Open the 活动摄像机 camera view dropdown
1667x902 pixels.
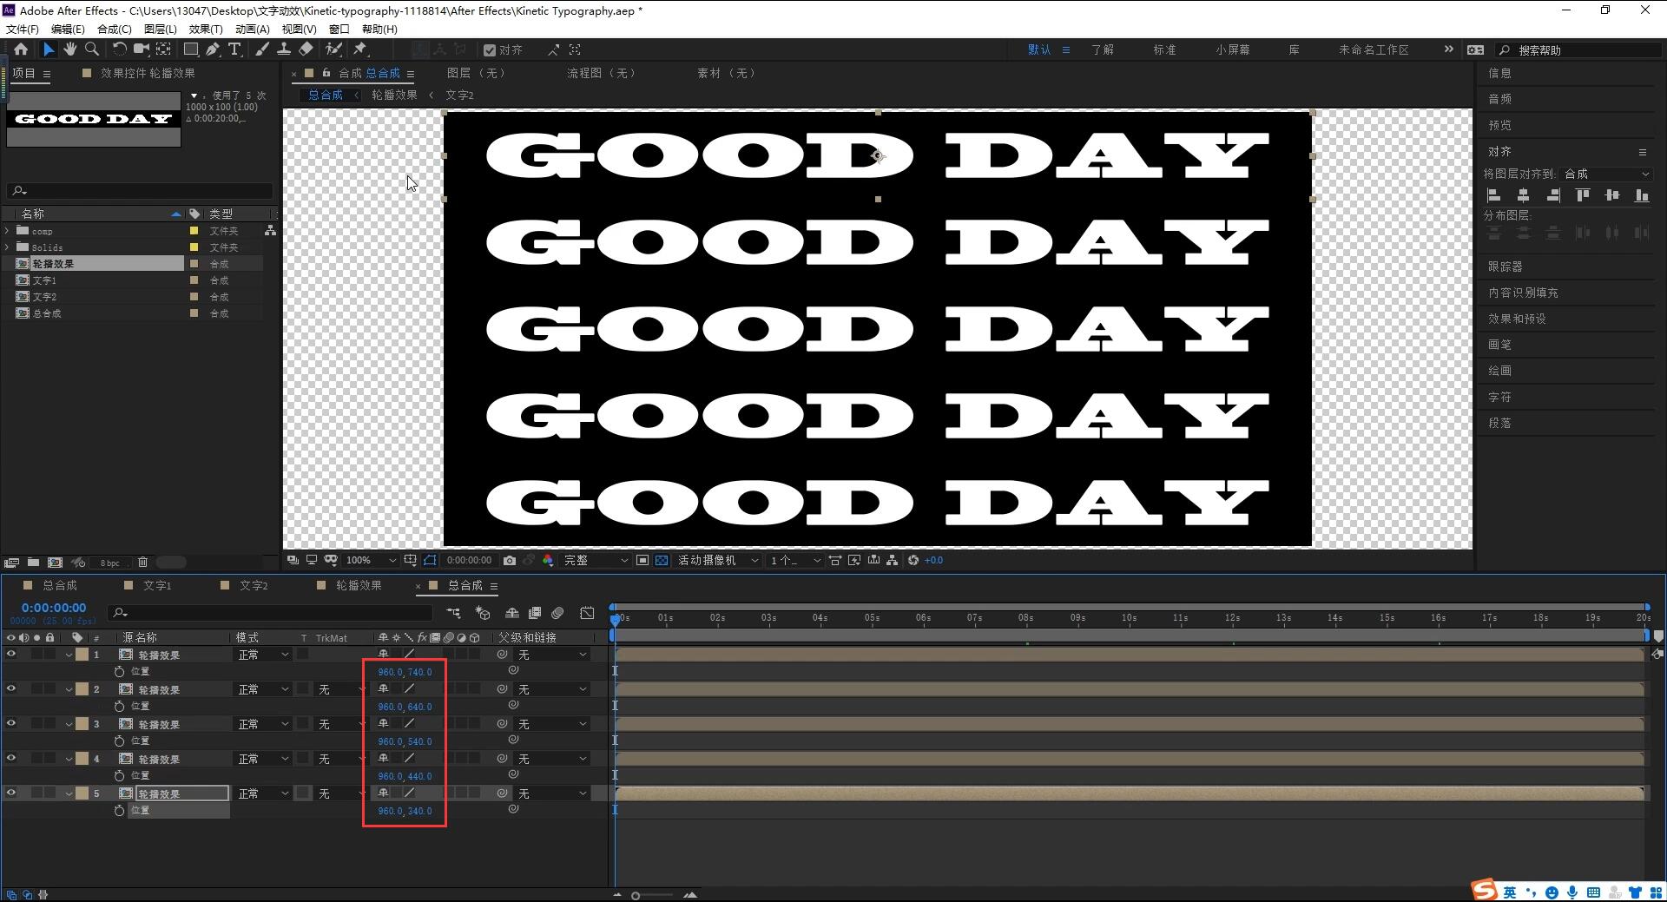718,561
